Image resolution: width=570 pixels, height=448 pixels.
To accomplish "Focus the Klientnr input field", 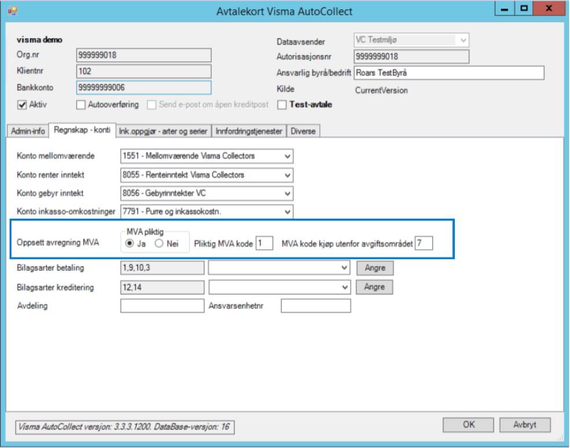I will (x=144, y=71).
